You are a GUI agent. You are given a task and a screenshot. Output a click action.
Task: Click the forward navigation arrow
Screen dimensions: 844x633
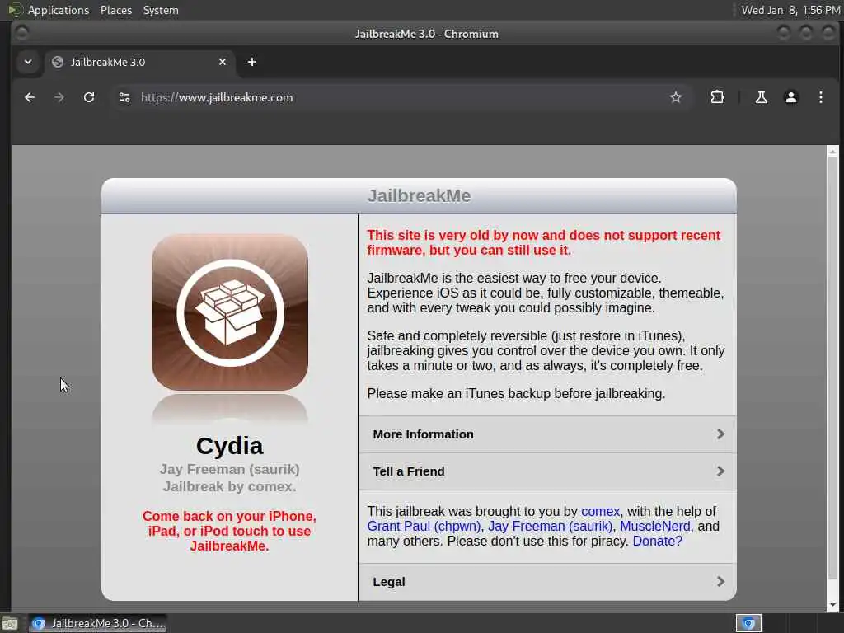pos(59,97)
